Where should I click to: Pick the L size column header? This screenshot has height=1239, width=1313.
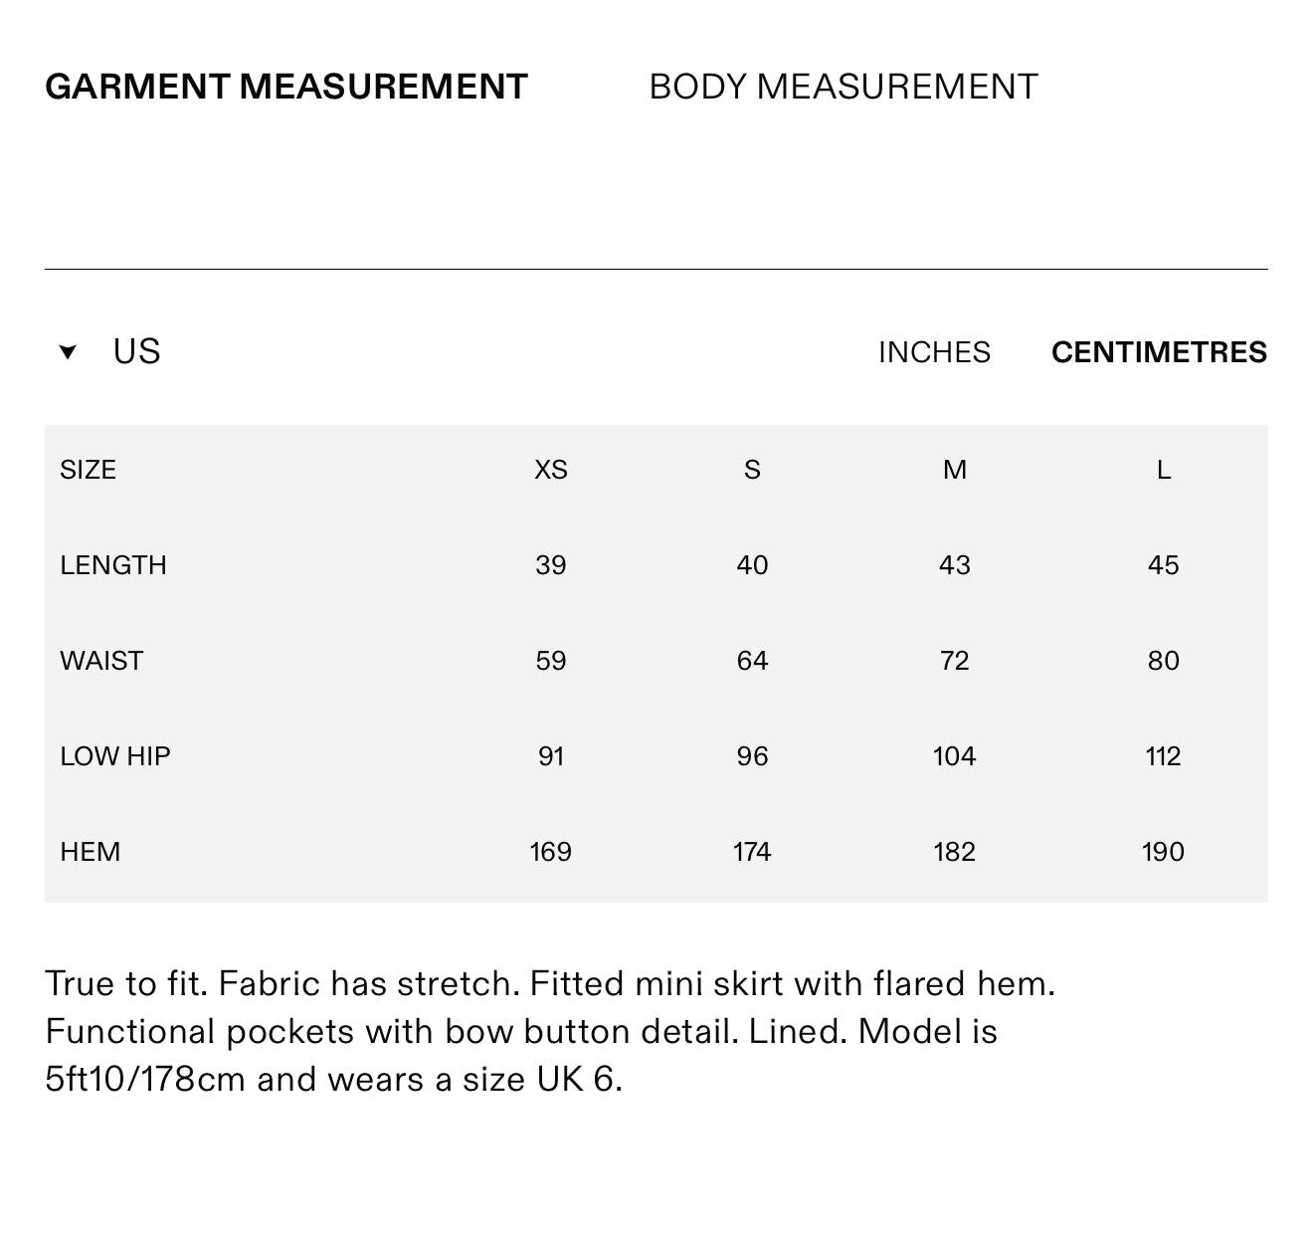click(x=1163, y=470)
